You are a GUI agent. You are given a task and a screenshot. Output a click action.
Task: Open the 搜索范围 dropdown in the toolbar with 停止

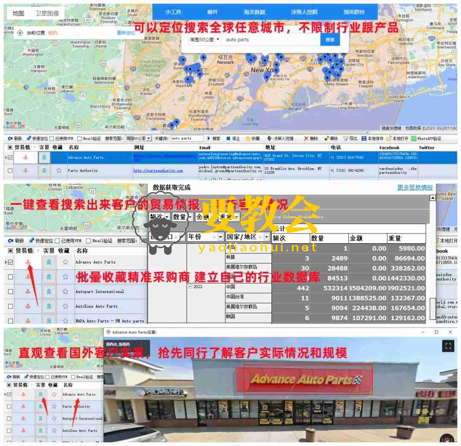pyautogui.click(x=138, y=138)
